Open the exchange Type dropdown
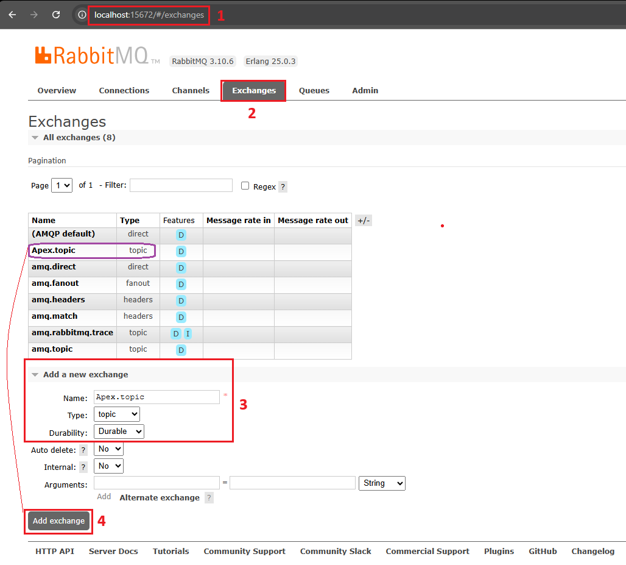 click(116, 414)
